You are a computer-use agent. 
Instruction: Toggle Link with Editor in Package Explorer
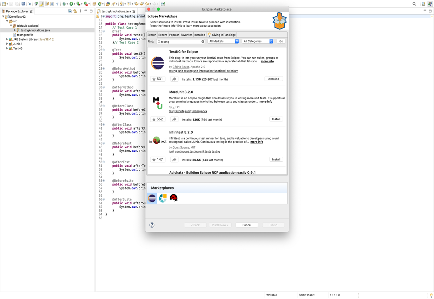coord(75,11)
